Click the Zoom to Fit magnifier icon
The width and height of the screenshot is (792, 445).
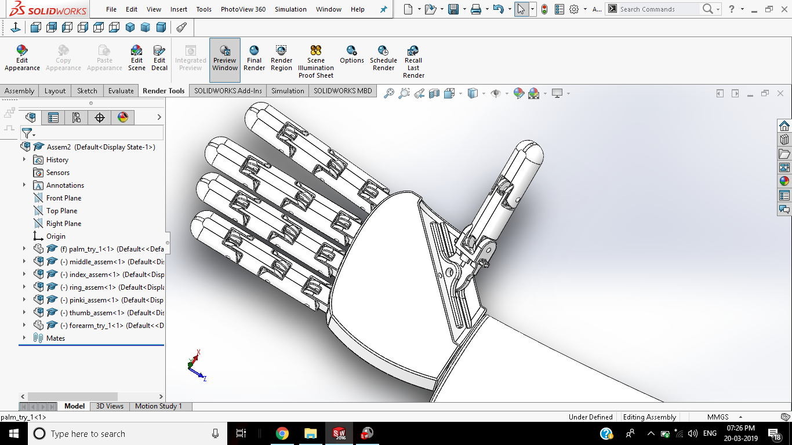(x=389, y=93)
